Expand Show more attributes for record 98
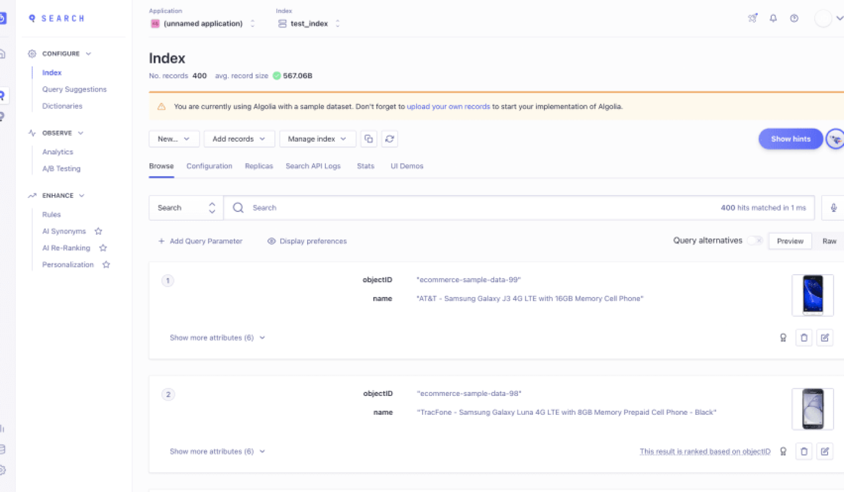The image size is (844, 492). point(217,452)
